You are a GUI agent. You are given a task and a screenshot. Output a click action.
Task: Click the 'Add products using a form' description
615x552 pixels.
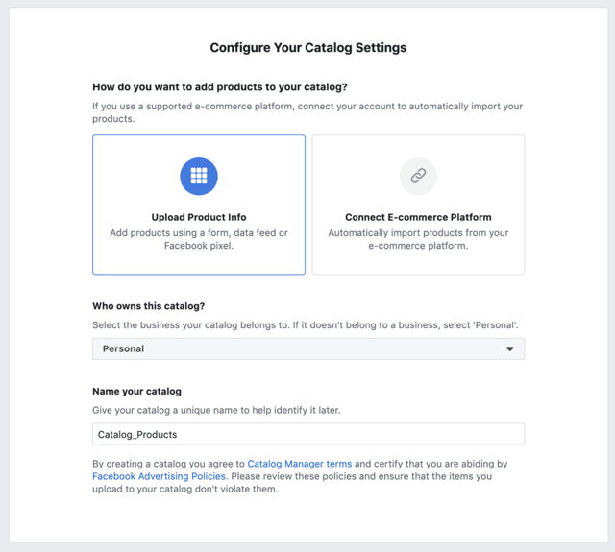point(199,239)
